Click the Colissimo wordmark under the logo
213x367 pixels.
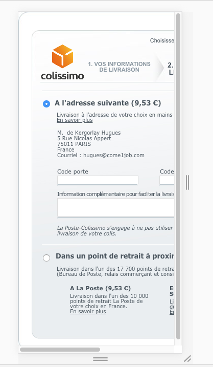point(62,76)
